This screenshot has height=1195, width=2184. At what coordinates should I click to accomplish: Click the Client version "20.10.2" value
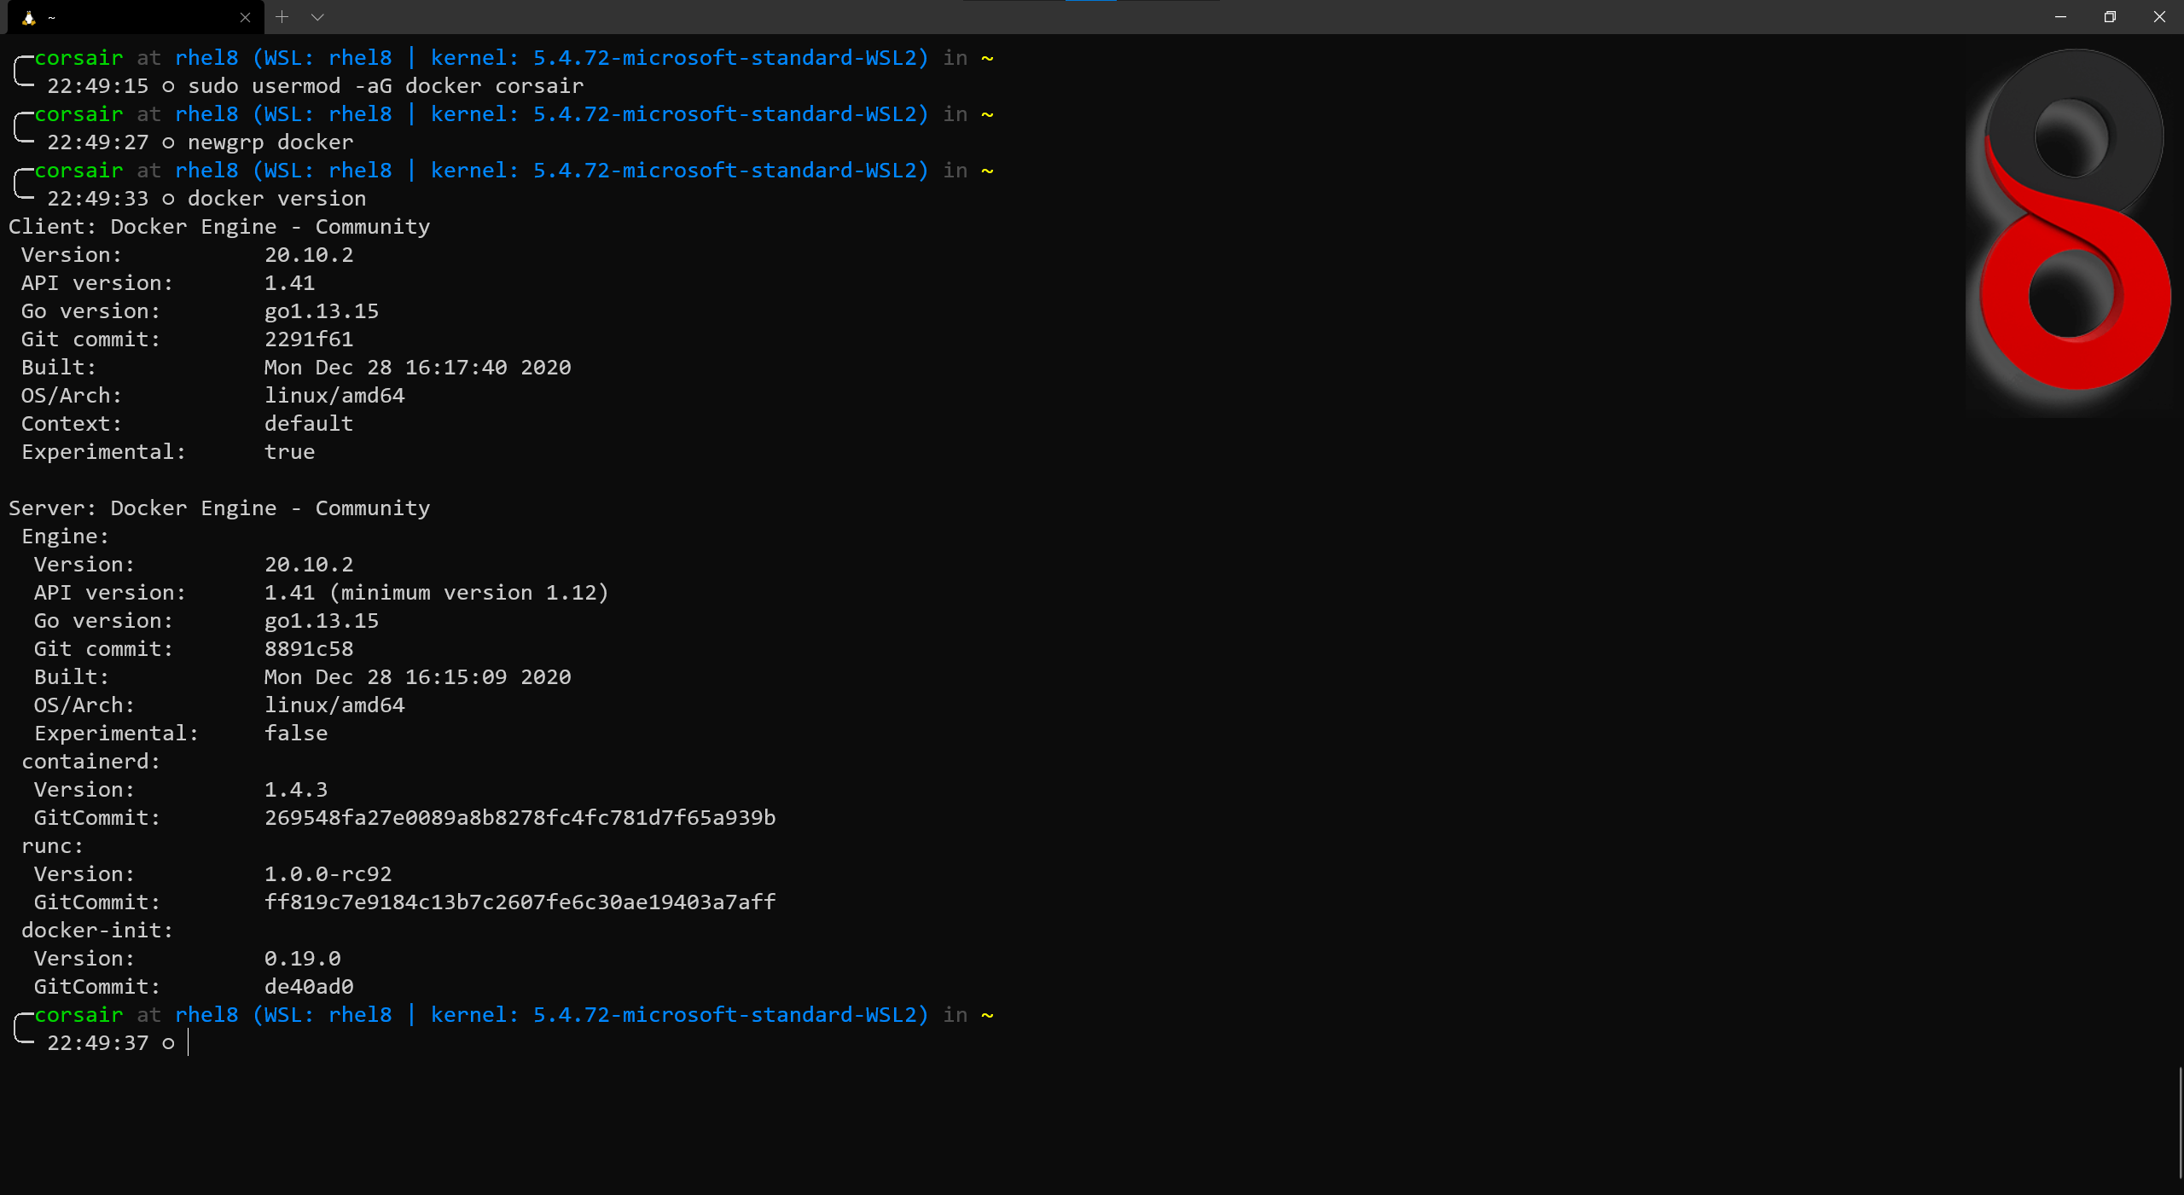308,254
